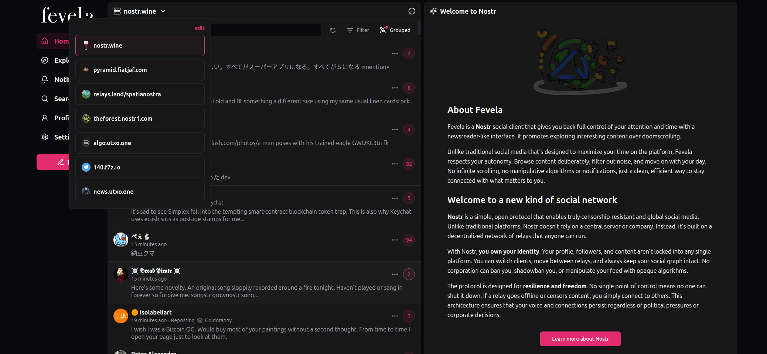Choose the algo.utxo.one relay entry
Screen dimensions: 767x354
coord(140,143)
